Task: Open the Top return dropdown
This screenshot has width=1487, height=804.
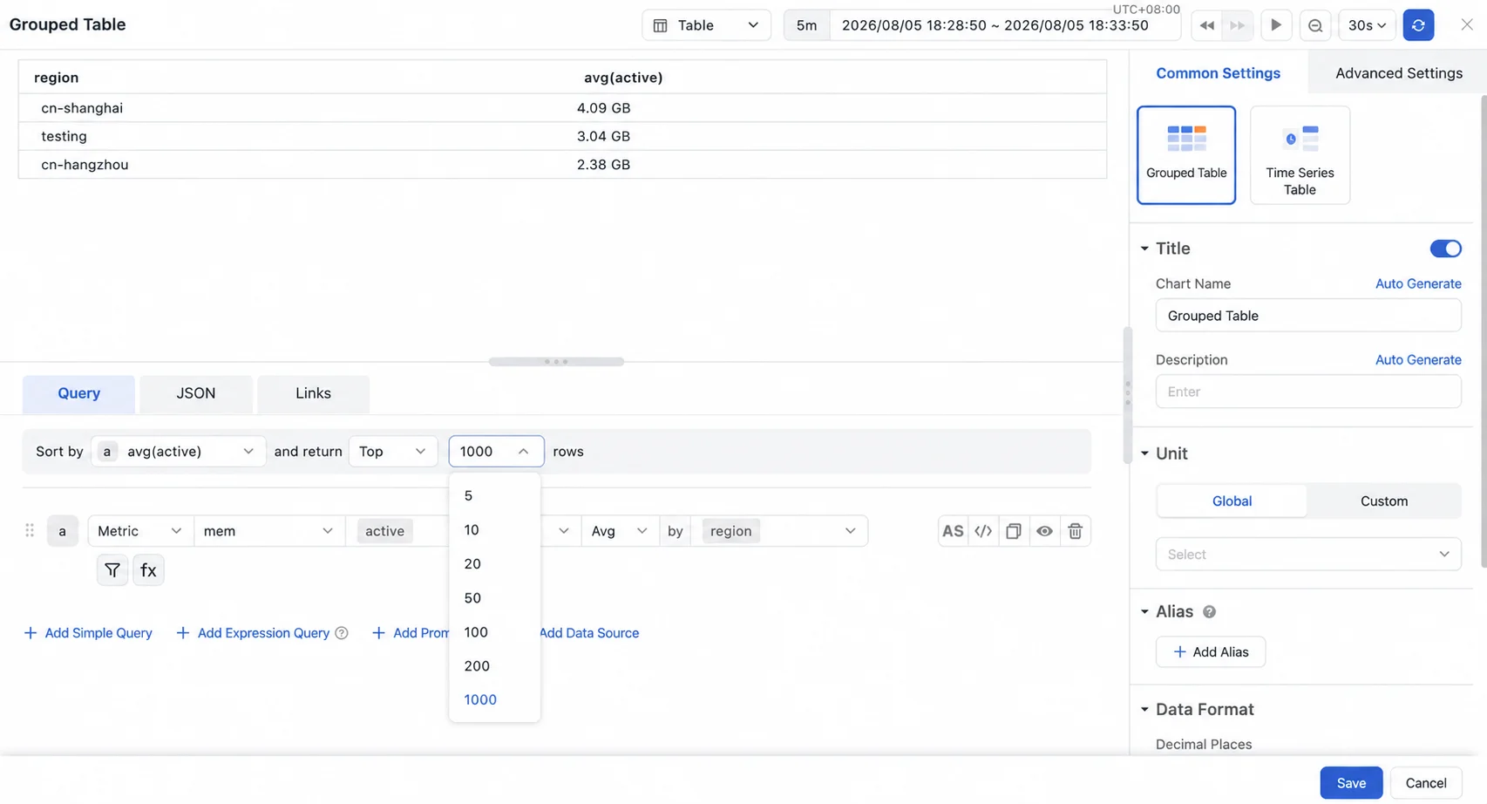Action: (392, 452)
